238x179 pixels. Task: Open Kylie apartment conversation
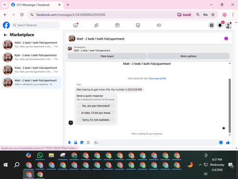[x=31, y=57]
